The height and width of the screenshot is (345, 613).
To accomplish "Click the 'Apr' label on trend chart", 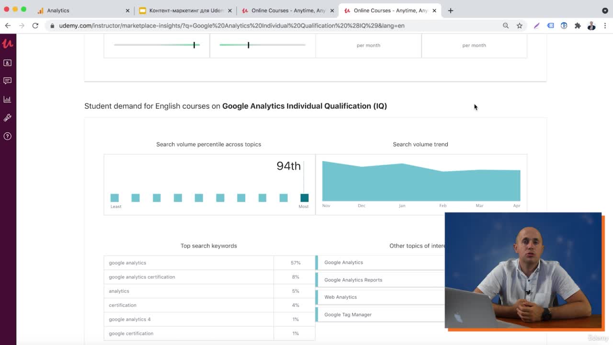I will (517, 206).
